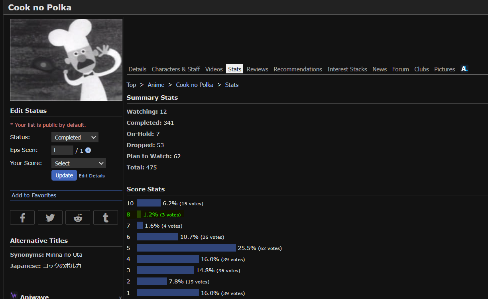Screen dimensions: 488x299
Task: Go to the Videos tab
Action: point(214,69)
